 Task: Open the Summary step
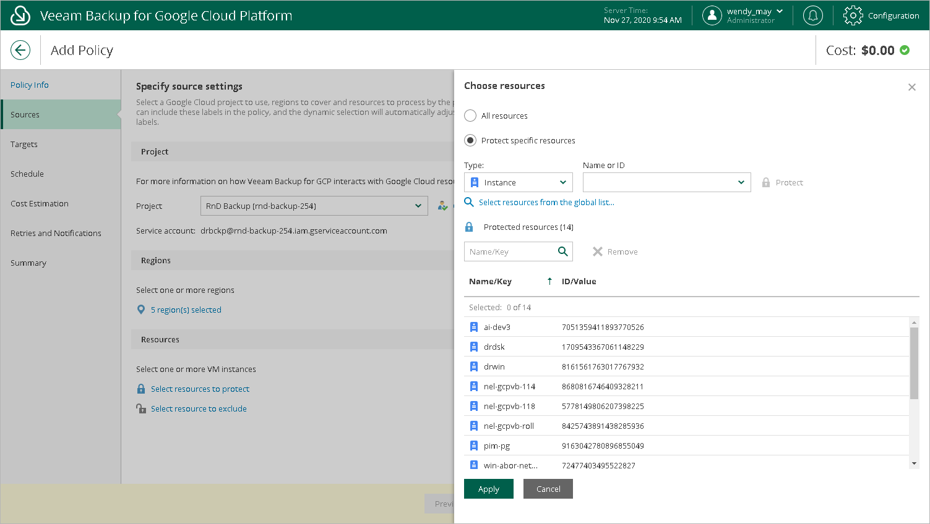pos(61,263)
